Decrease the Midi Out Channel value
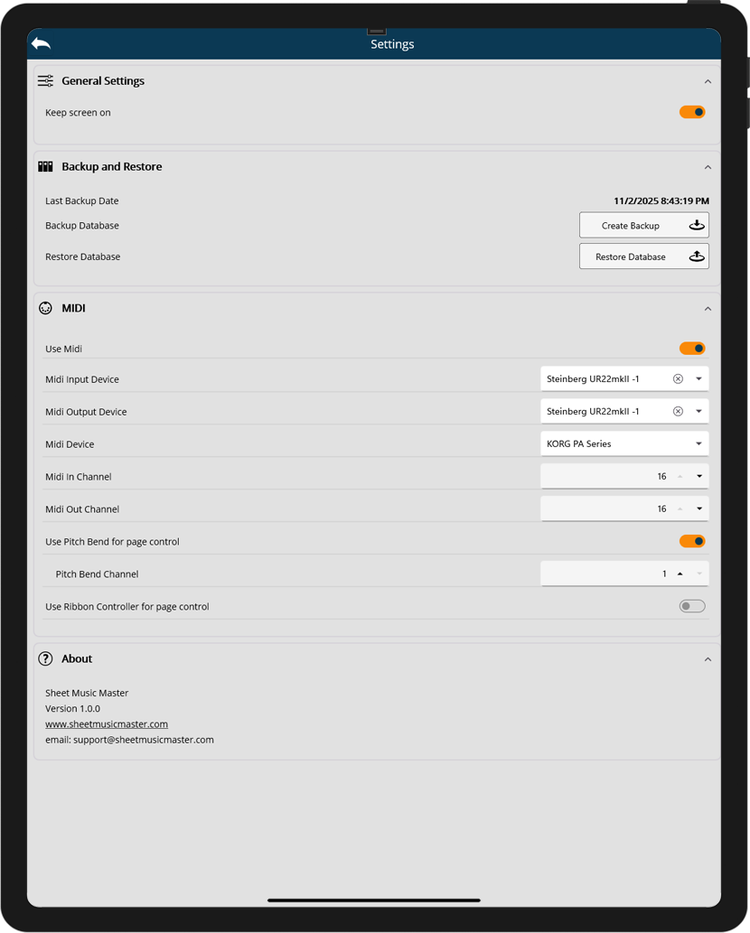Viewport: 750px width, 933px height. (x=699, y=509)
